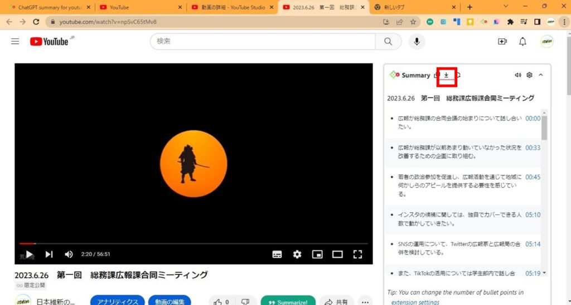Enter fullscreen in video player
Screen dimensions: 571x305
pos(357,254)
